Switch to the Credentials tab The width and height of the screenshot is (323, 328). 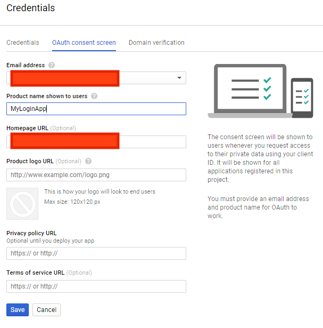tap(22, 43)
